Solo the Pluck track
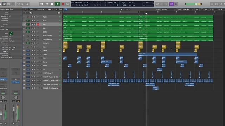 click(x=34, y=21)
